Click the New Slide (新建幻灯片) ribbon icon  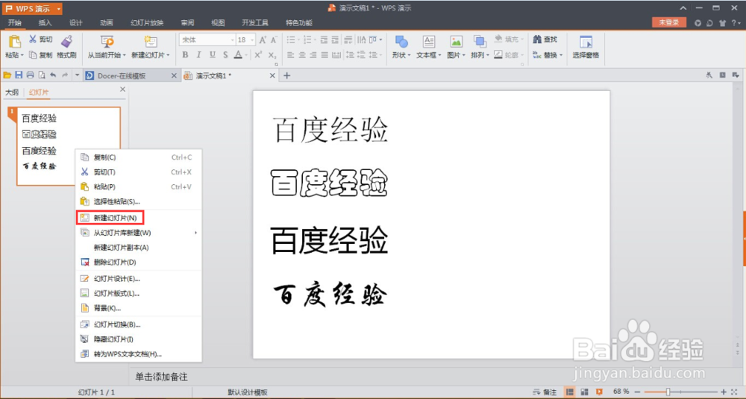(151, 42)
